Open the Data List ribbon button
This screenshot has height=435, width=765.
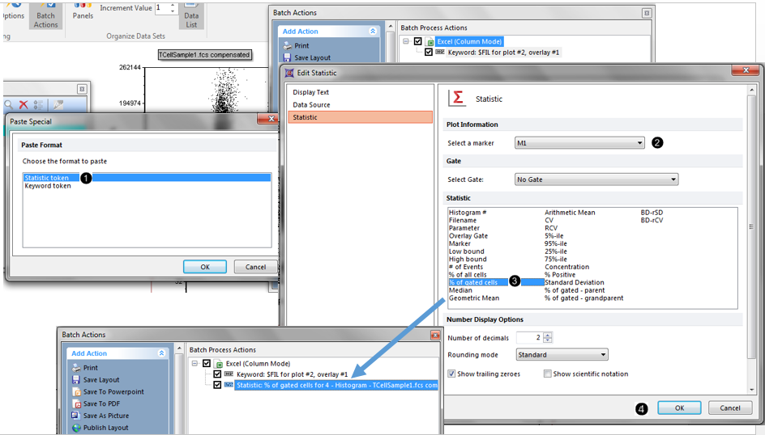tap(191, 15)
